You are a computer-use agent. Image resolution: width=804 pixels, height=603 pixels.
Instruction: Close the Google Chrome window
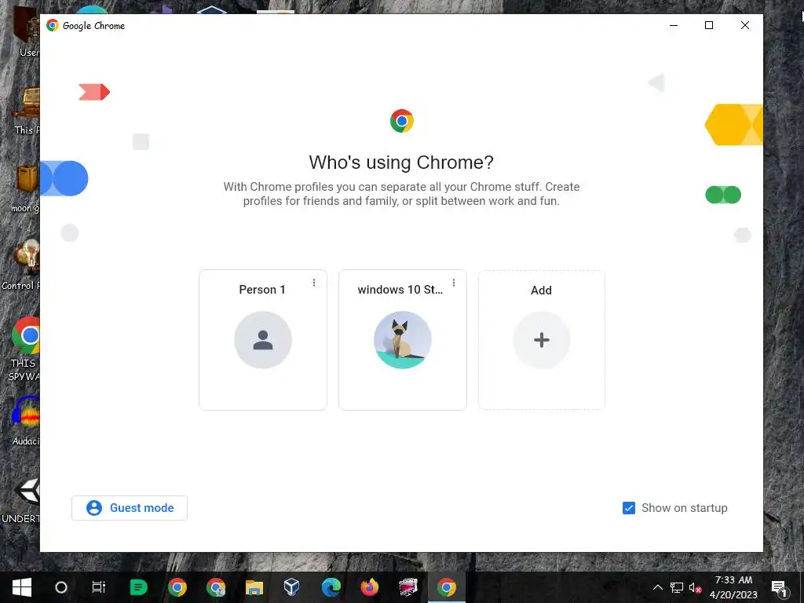coord(744,25)
